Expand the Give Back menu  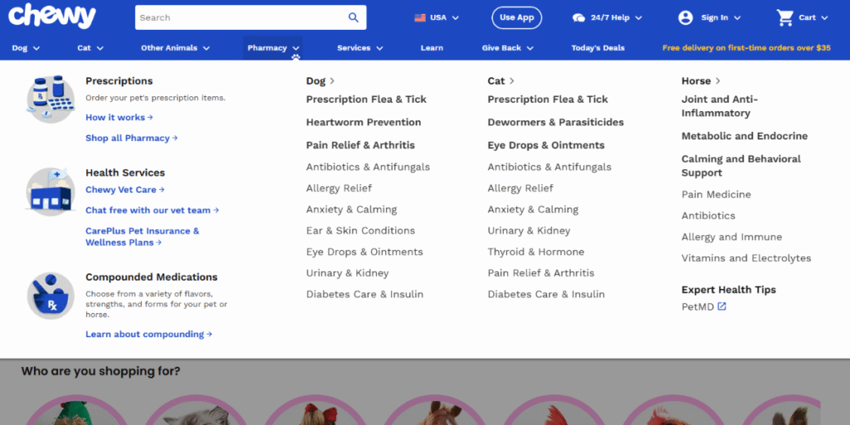[507, 48]
